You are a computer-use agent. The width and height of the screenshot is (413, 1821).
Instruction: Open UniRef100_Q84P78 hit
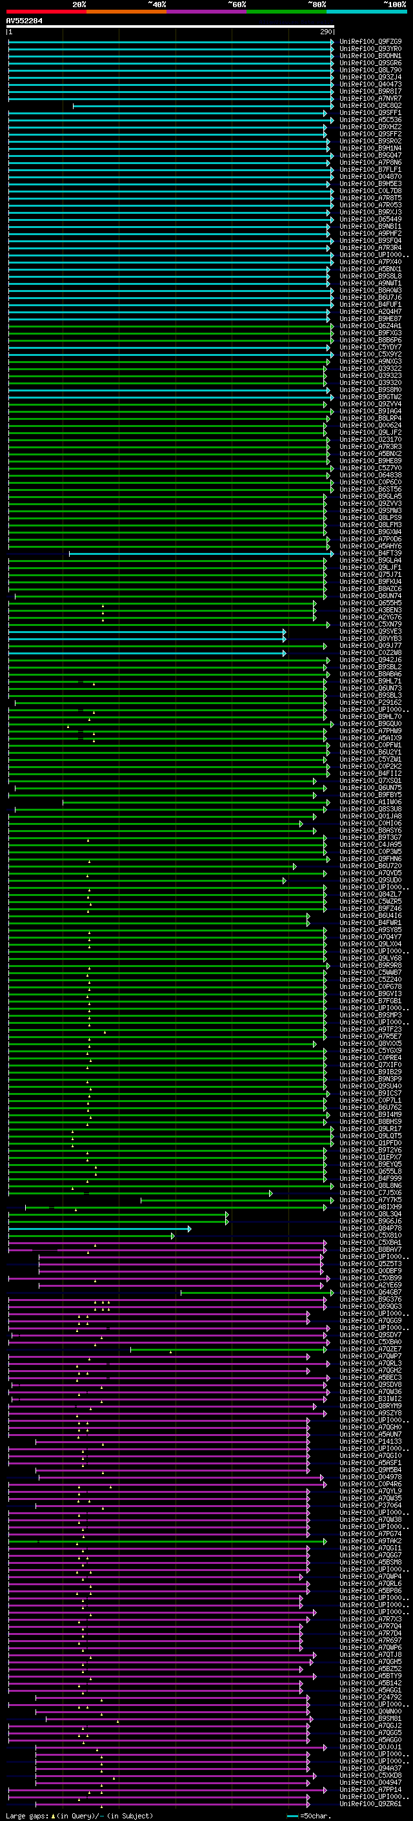pos(370,1229)
